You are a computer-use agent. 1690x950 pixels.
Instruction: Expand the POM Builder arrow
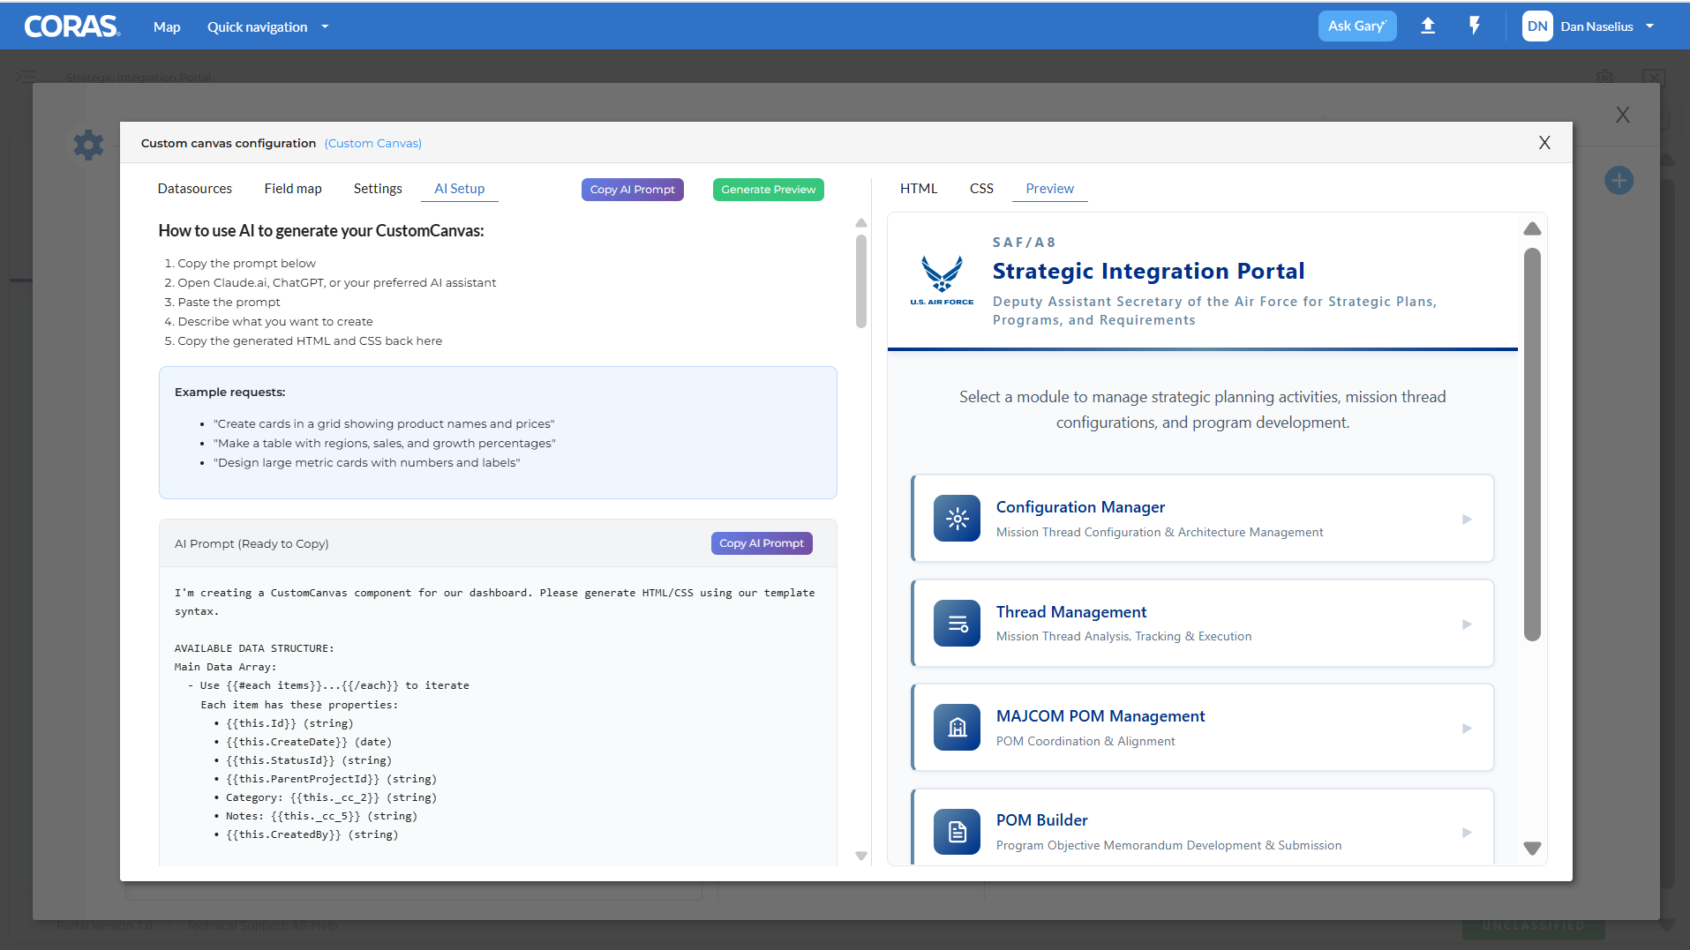coord(1467,833)
